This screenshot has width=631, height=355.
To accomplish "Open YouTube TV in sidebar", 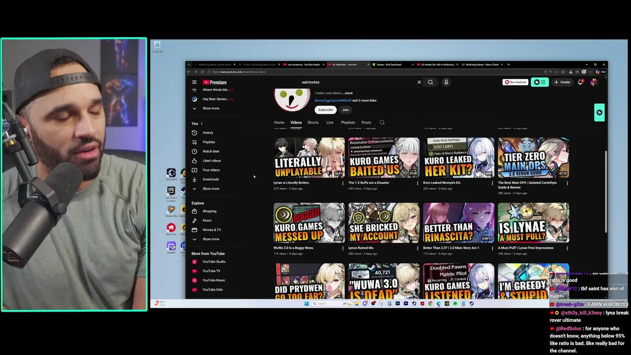I will click(x=210, y=271).
